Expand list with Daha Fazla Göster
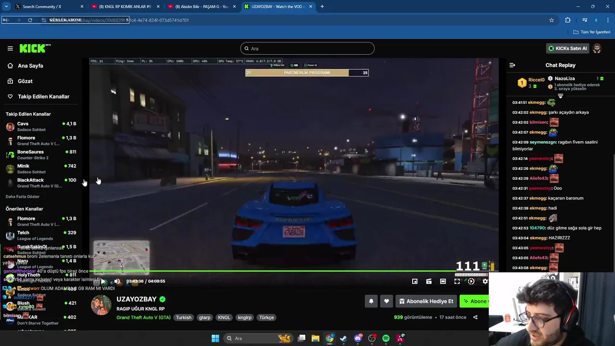Screen dimensions: 615x346 23,197
